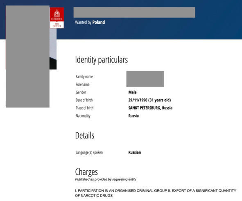
Task: Click 'SANKT PETERSBURG, Russia' place of birth
Action: [x=150, y=108]
